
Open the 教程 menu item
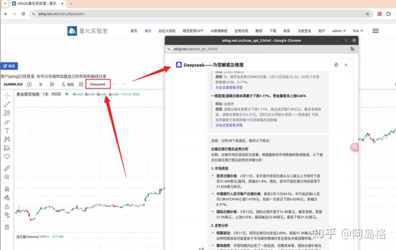pyautogui.click(x=258, y=31)
